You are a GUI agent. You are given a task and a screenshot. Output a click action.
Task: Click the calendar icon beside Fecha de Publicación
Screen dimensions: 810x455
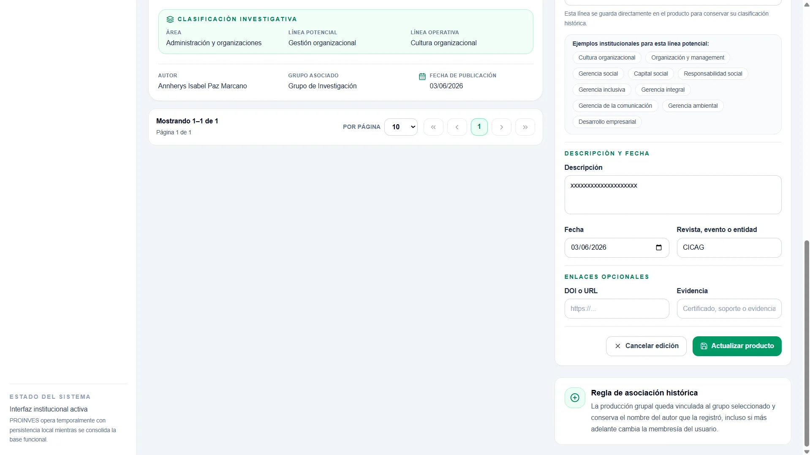[x=422, y=76]
